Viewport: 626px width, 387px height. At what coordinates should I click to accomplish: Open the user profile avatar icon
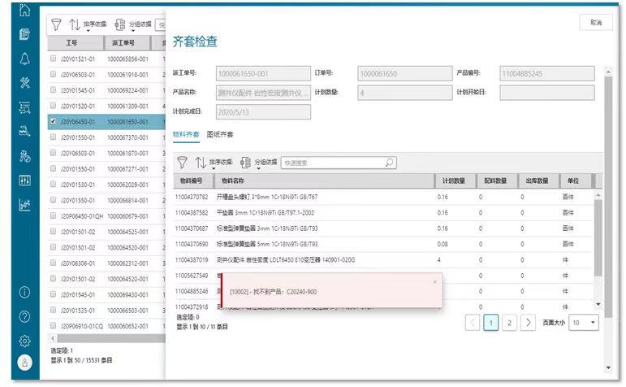[24, 364]
